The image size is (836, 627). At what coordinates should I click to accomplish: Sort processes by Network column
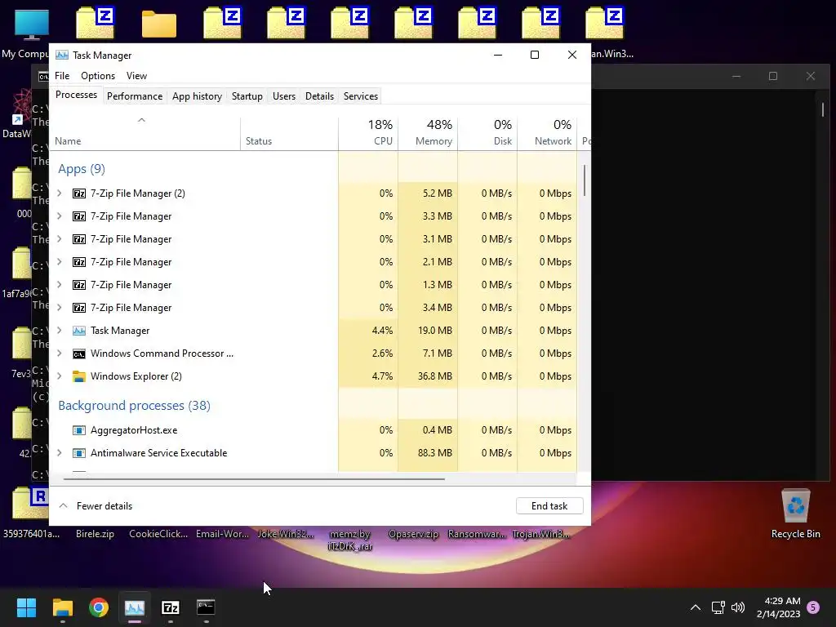(x=548, y=133)
